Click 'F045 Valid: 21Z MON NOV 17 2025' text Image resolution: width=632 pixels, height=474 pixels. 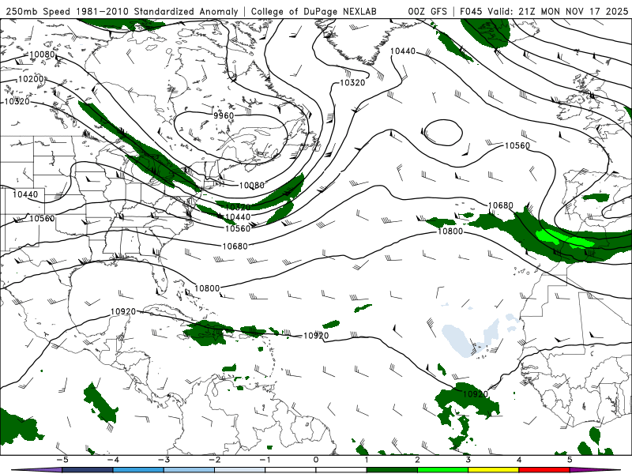(544, 11)
